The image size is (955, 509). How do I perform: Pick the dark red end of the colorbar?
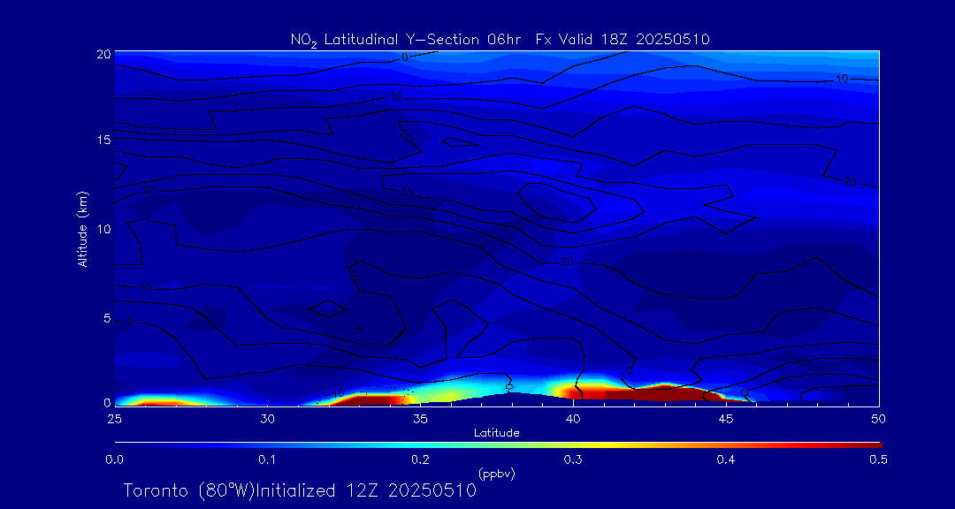click(x=871, y=444)
